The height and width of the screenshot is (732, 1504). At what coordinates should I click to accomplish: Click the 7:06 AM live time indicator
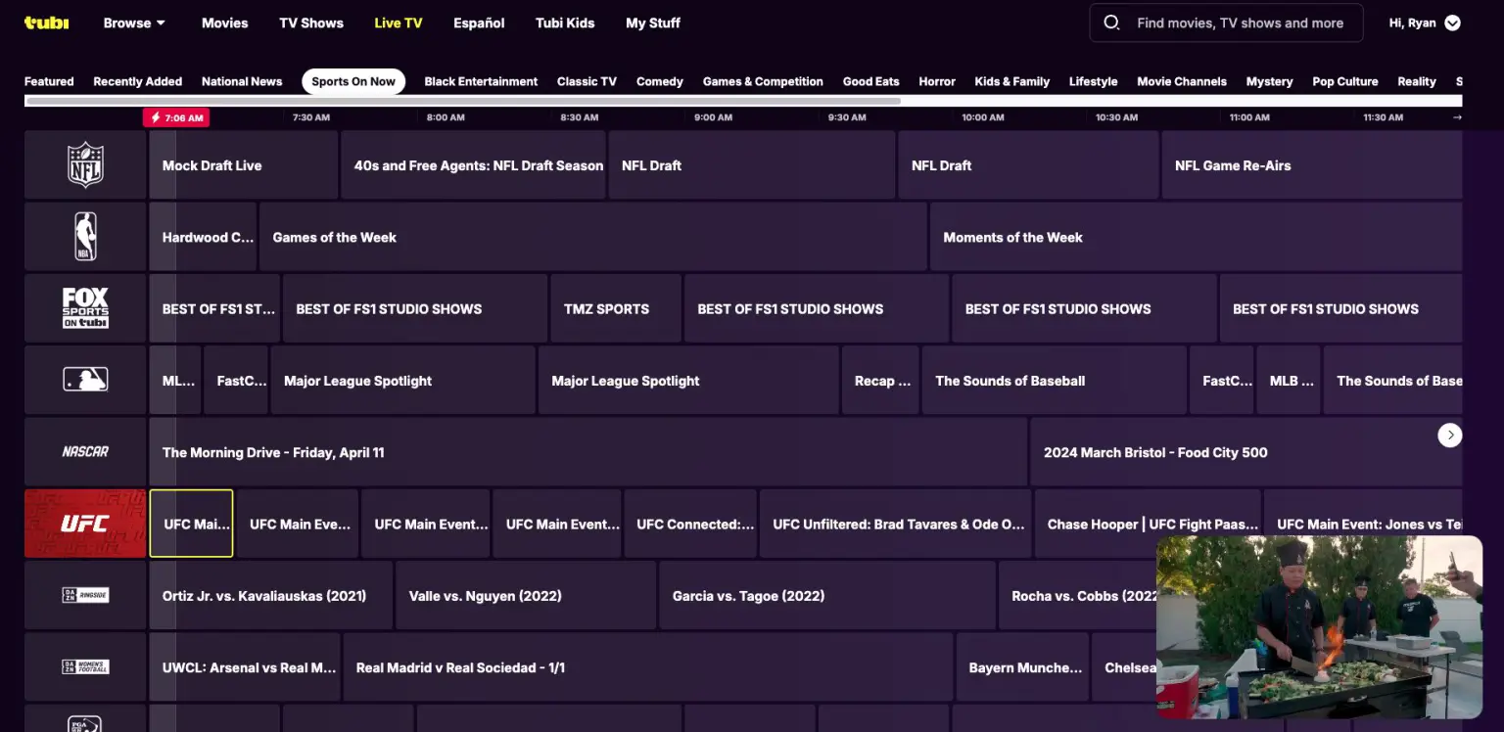[x=176, y=117]
